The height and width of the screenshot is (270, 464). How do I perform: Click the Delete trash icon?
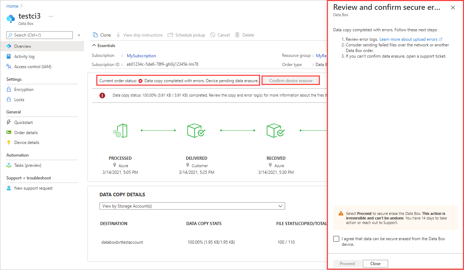[237, 35]
